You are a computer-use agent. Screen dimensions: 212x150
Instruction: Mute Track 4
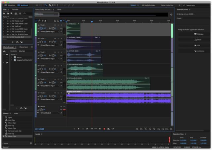(x=55, y=66)
